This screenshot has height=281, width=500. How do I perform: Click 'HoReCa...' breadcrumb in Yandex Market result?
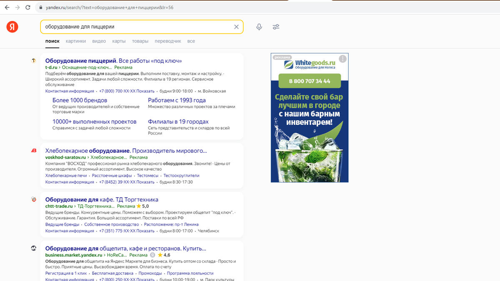[117, 255]
